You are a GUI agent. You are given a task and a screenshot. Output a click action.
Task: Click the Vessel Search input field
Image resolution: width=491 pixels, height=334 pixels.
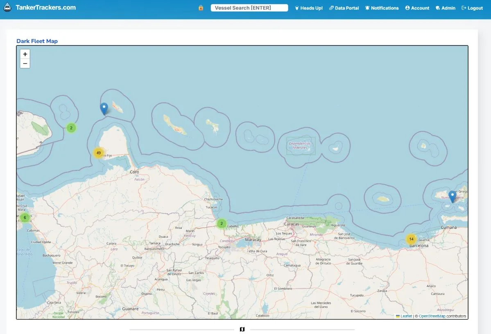point(249,8)
